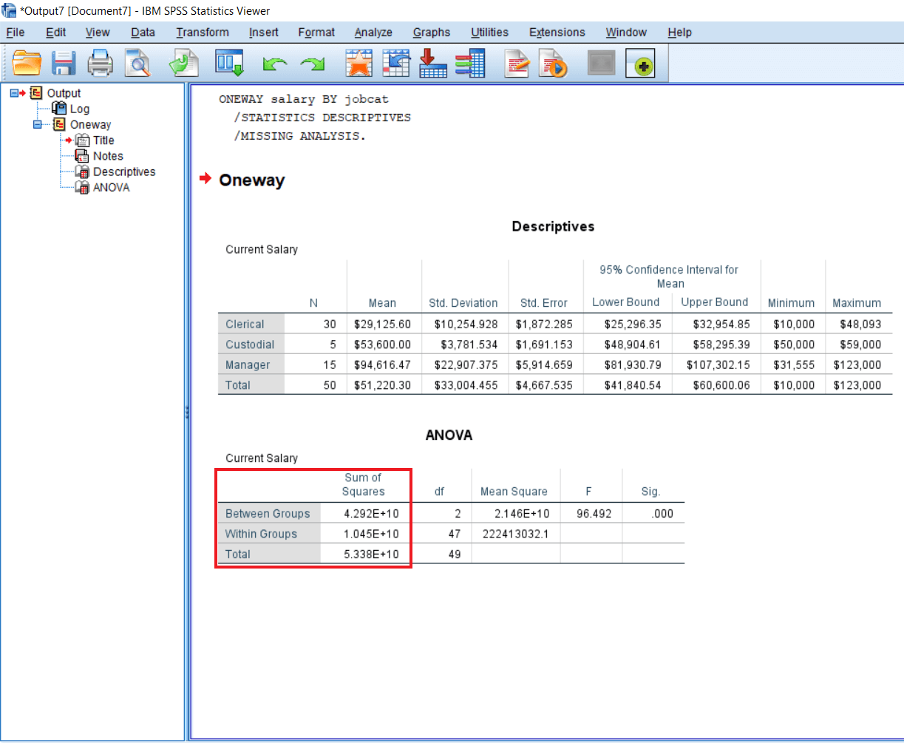904x743 pixels.
Task: Open the Graphs menu
Action: click(x=431, y=33)
